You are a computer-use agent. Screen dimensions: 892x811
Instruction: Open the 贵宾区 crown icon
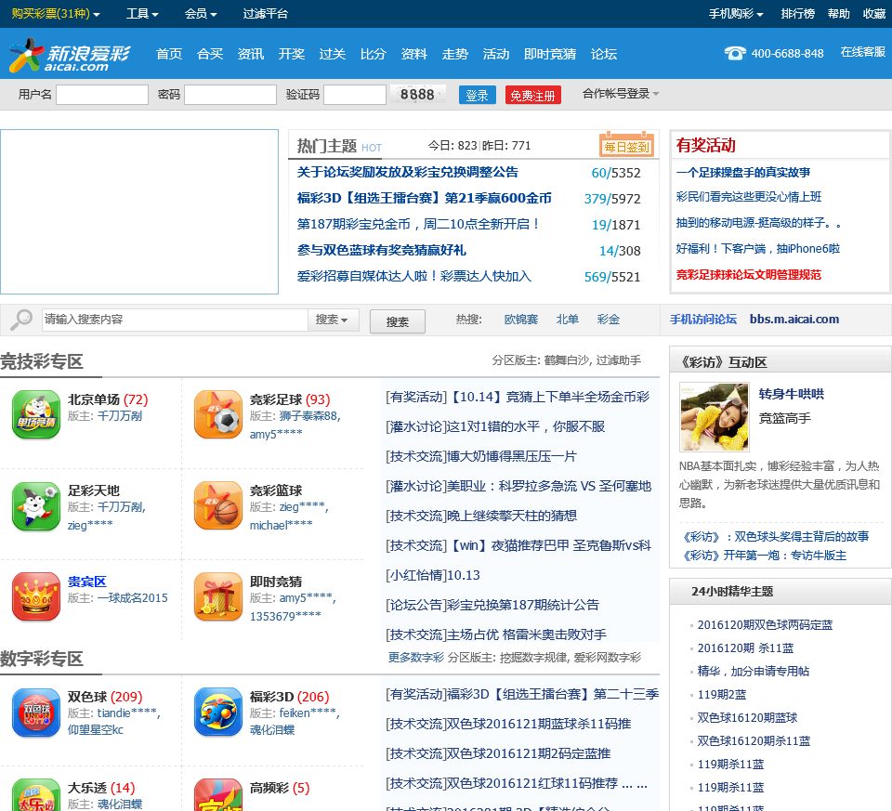[x=36, y=596]
